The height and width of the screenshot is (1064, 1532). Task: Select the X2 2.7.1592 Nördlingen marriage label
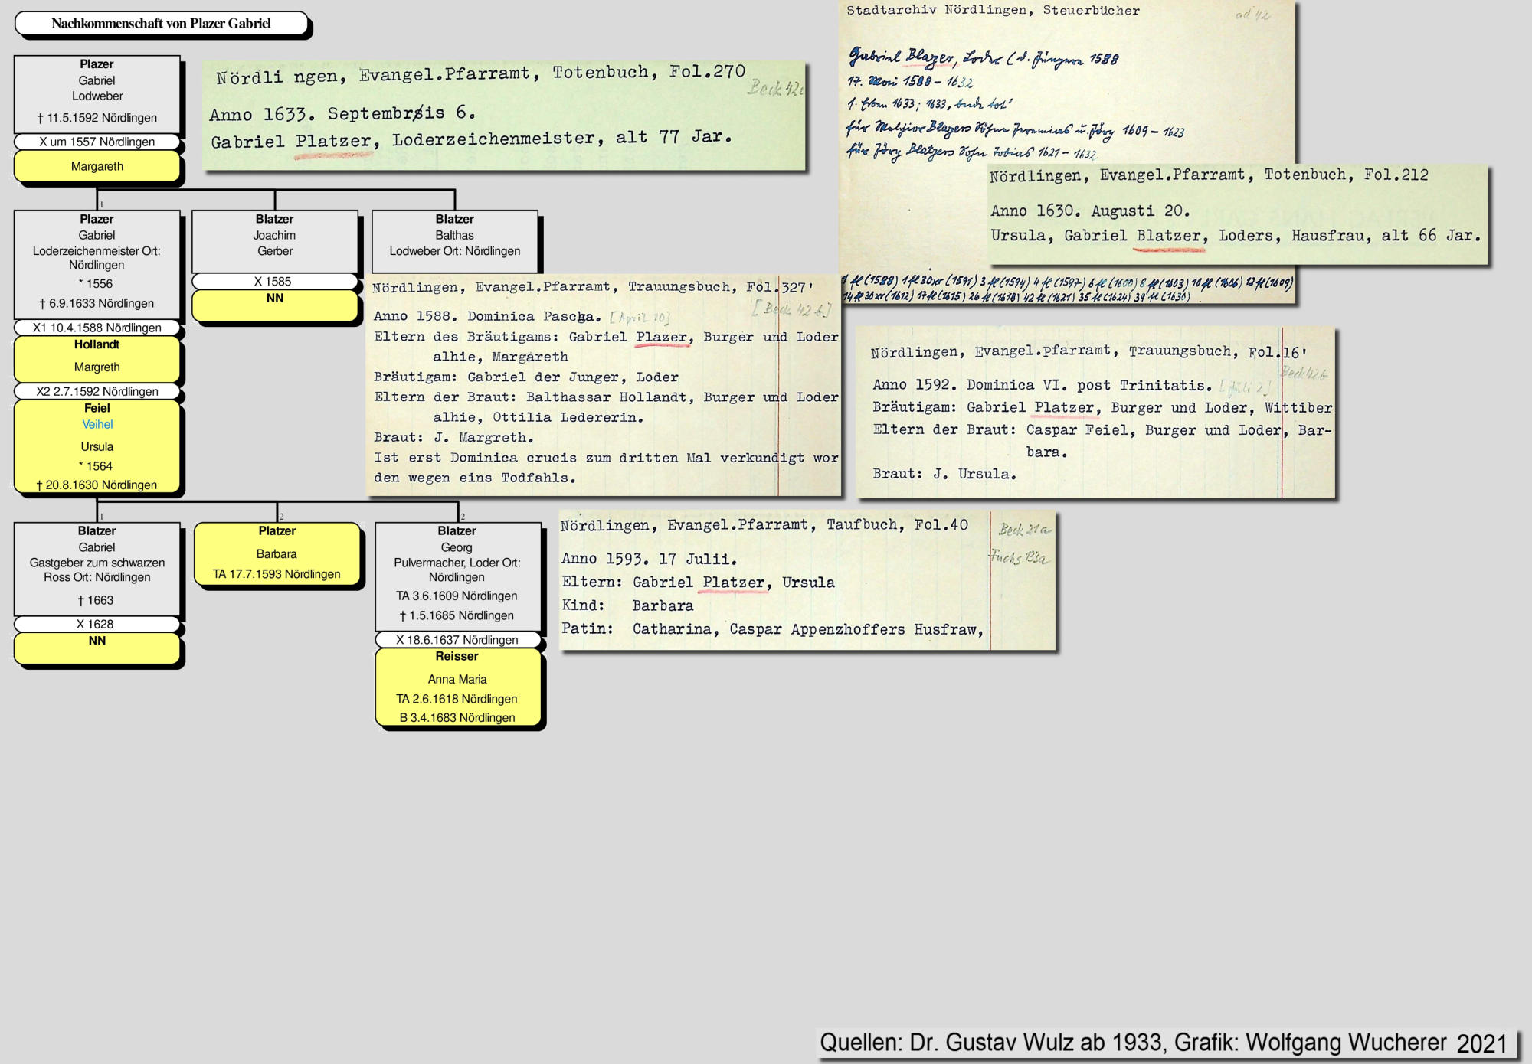click(x=97, y=391)
